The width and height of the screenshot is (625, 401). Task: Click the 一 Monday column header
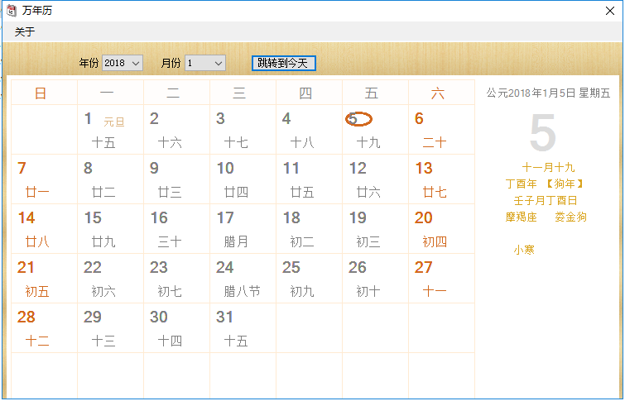point(110,93)
